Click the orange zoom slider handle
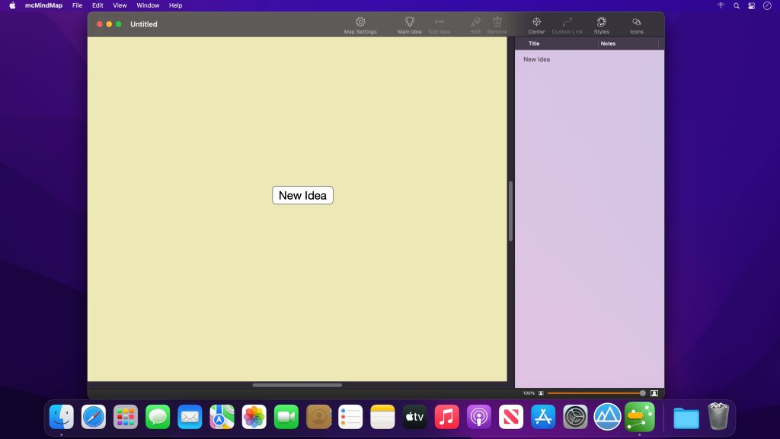The image size is (780, 439). pyautogui.click(x=642, y=393)
